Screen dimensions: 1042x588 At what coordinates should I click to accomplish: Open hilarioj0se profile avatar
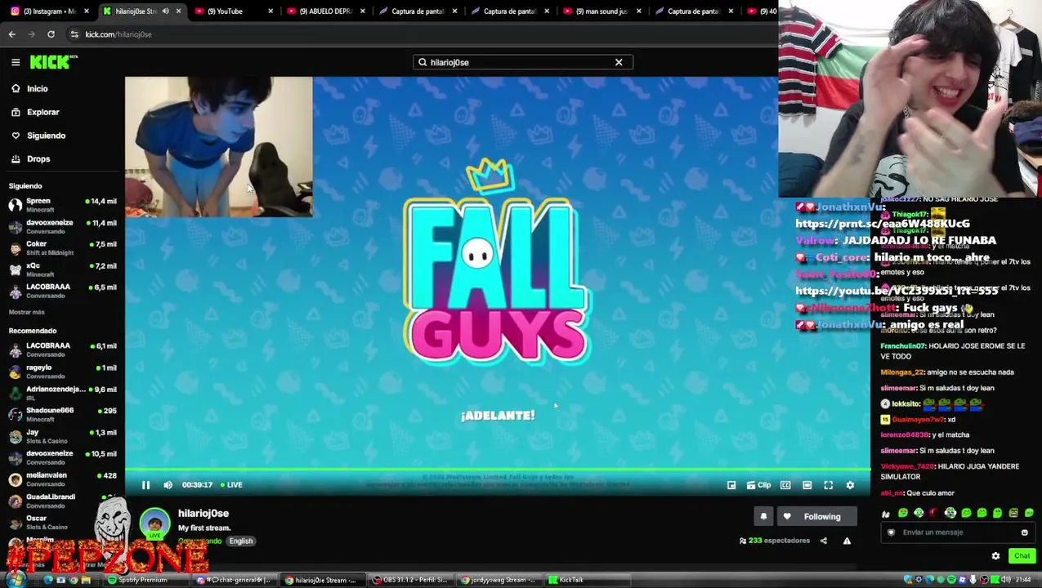[154, 523]
